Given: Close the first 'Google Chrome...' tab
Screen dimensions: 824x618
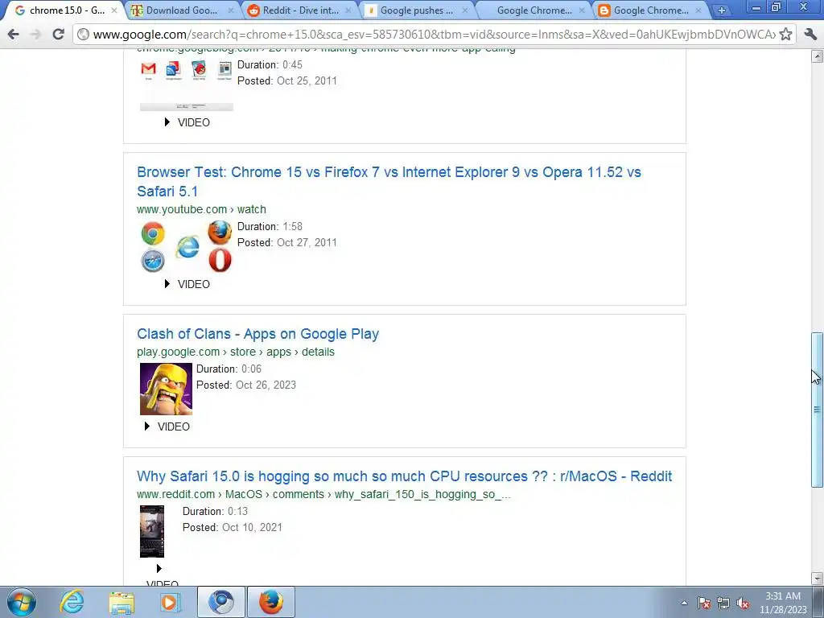Looking at the screenshot, I should click(581, 10).
